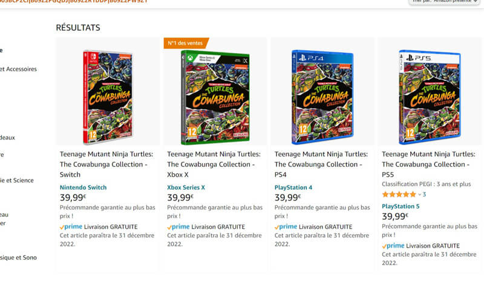Select the PlayStation 5 platform link
Viewport: 484px width, 282px height.
[x=401, y=207]
